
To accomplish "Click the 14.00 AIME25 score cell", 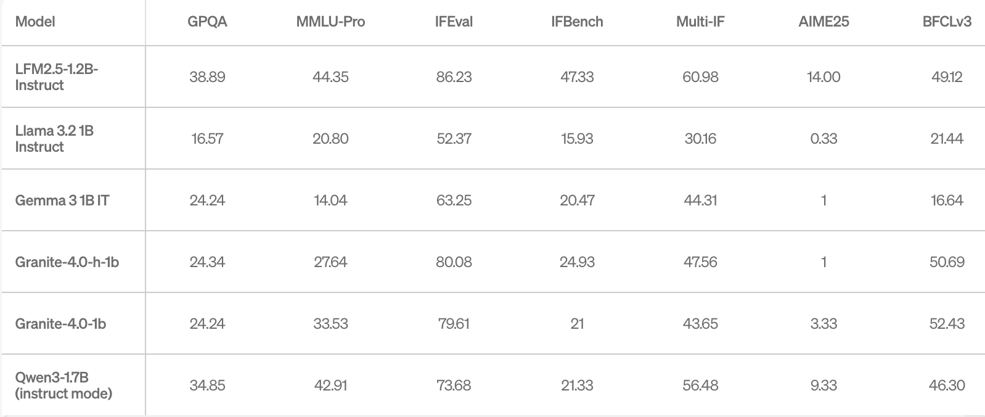I will 824,77.
